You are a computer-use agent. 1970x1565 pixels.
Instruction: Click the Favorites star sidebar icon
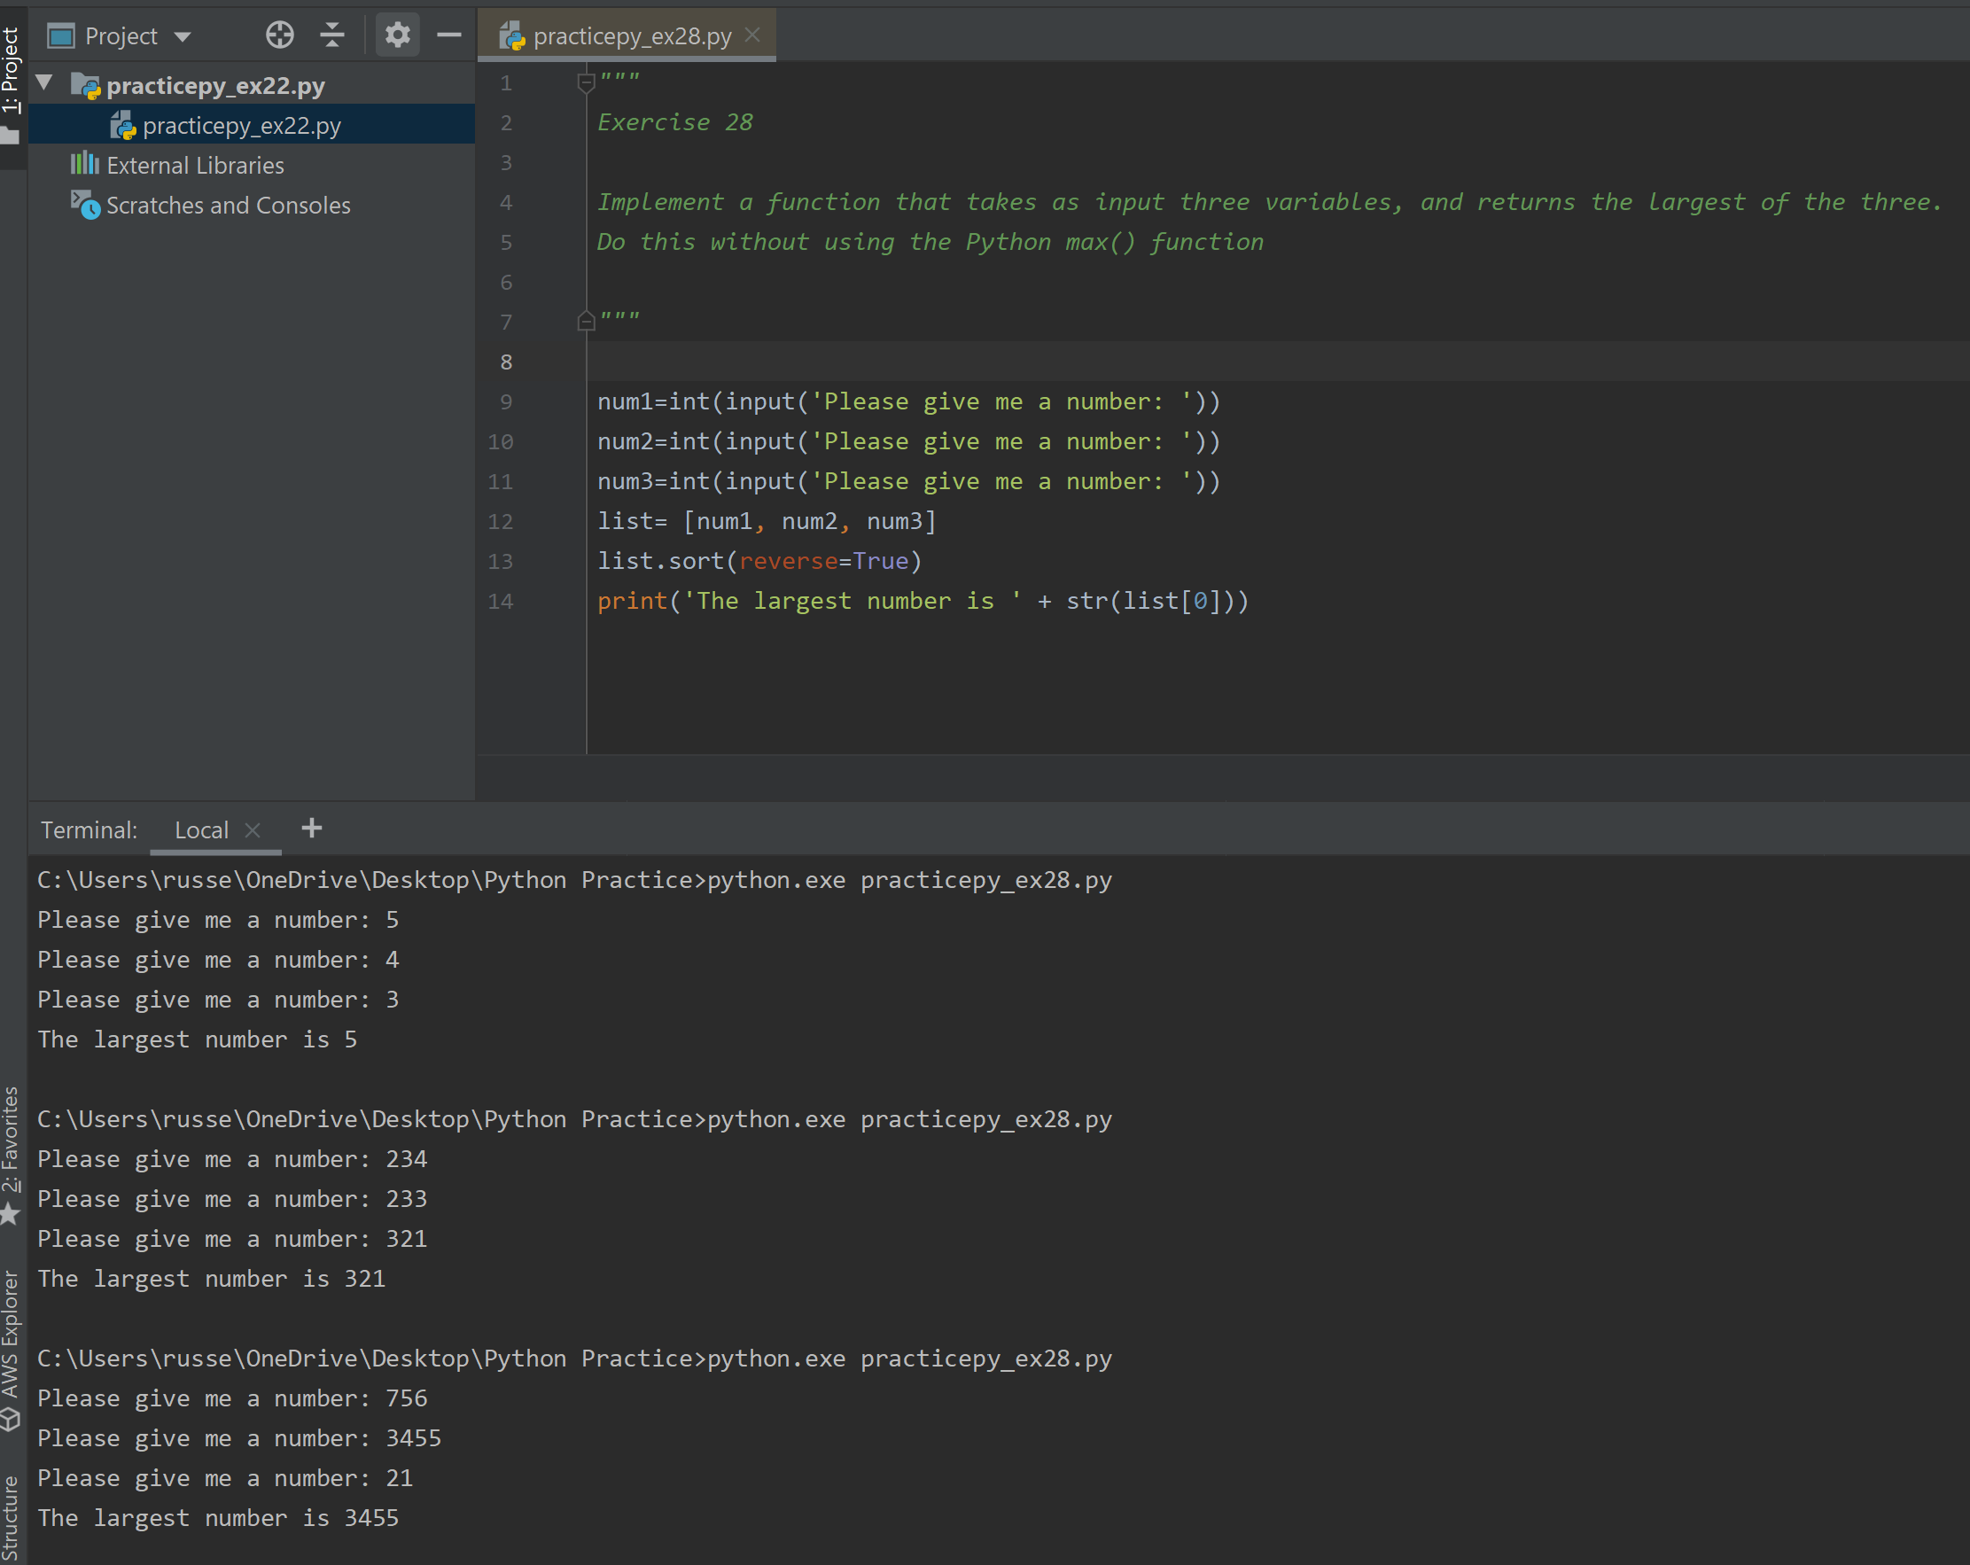pyautogui.click(x=10, y=1214)
